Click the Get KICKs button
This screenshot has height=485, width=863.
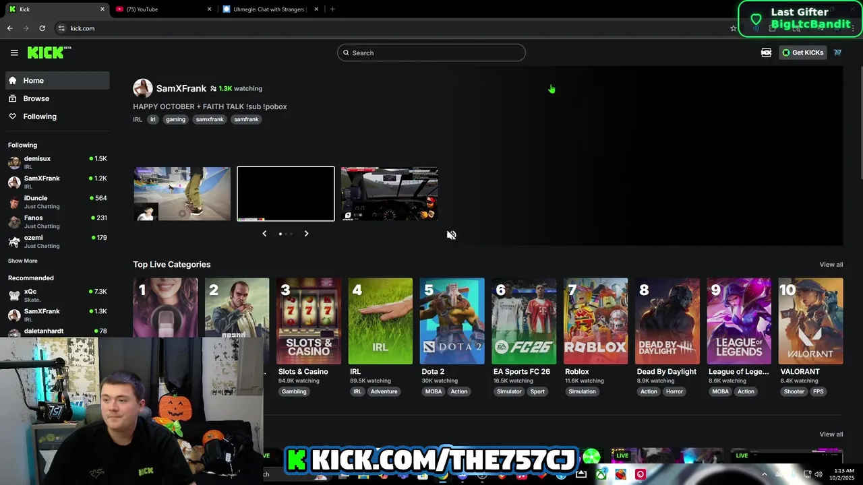[x=802, y=53]
